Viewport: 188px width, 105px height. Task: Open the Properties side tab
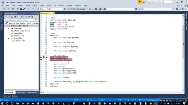(x=186, y=15)
